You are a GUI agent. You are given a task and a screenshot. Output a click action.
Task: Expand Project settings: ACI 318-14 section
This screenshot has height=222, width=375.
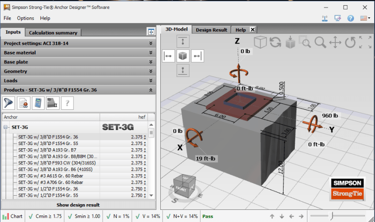pos(78,43)
